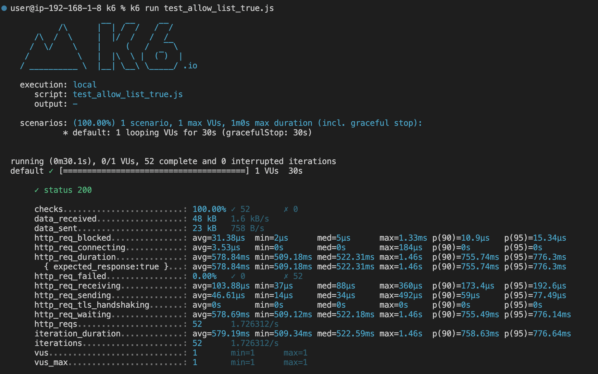The image size is (598, 374).
Task: Click the "vus_max" metric label
Action: [51, 362]
